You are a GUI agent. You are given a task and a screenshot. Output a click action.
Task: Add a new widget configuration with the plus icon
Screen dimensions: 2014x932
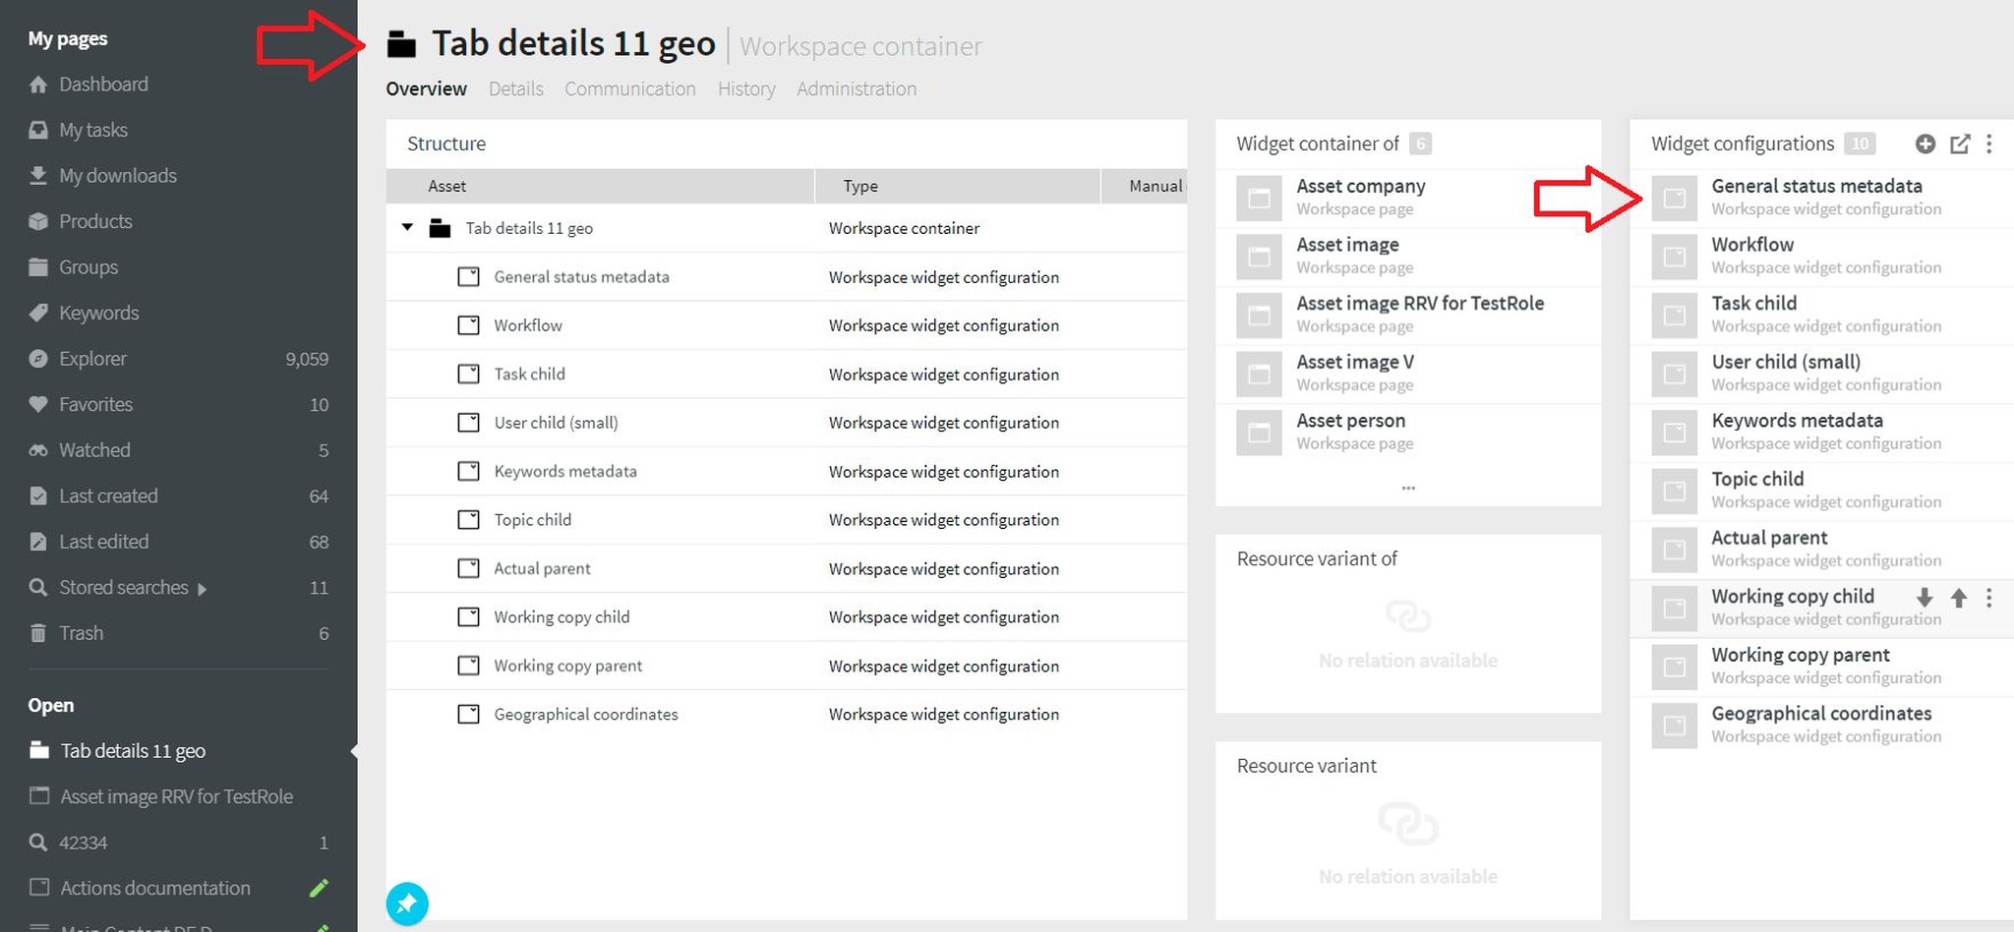pyautogui.click(x=1925, y=145)
